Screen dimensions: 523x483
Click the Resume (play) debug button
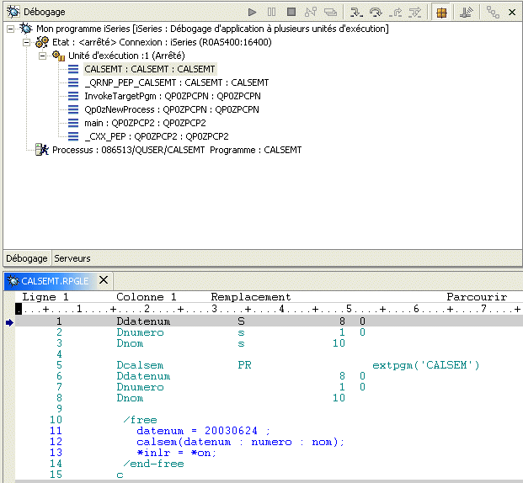coord(252,13)
